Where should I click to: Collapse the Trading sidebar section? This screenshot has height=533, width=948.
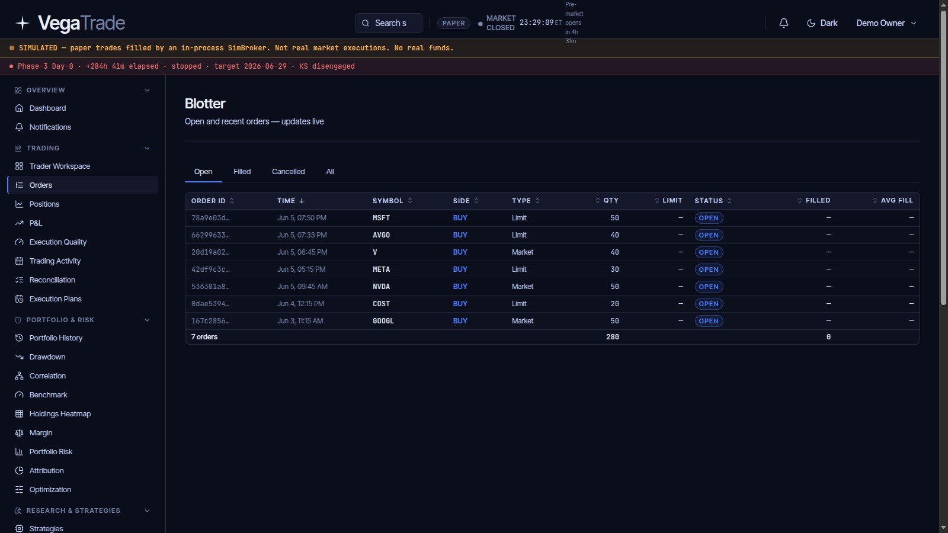coord(147,148)
